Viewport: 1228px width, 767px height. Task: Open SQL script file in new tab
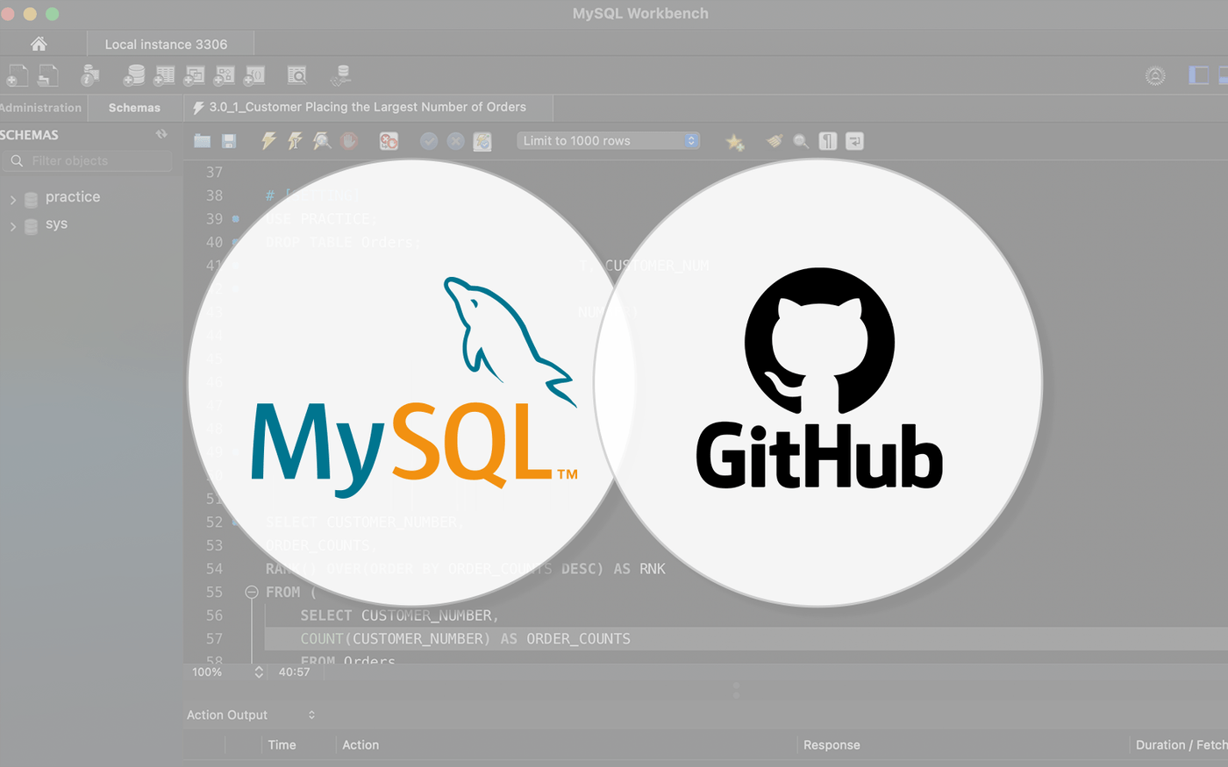click(47, 76)
